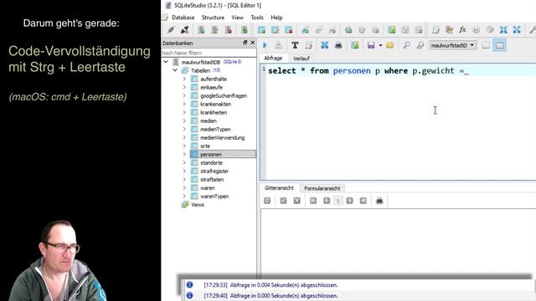The width and height of the screenshot is (536, 301).
Task: Float the Datenbanken panel
Action: (245, 43)
